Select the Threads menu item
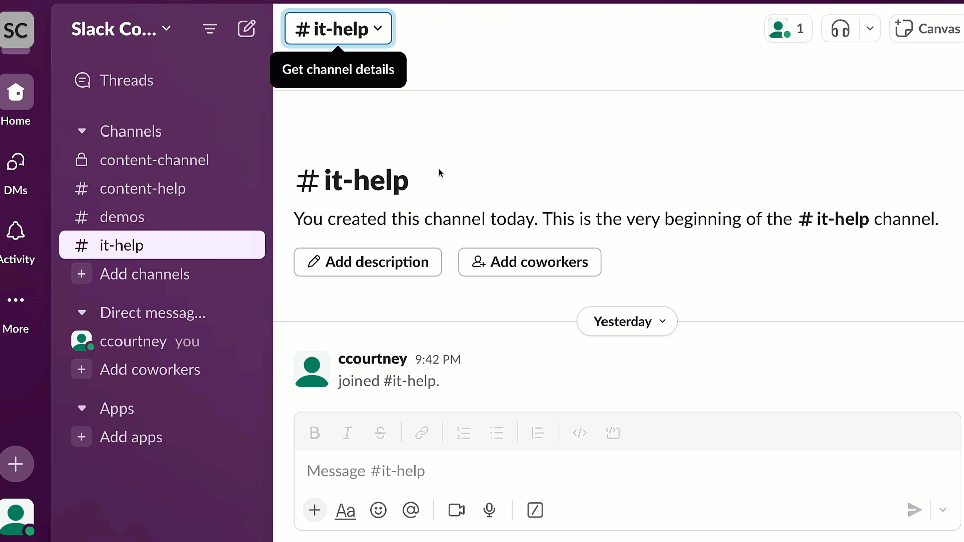The height and width of the screenshot is (542, 964). tap(127, 80)
